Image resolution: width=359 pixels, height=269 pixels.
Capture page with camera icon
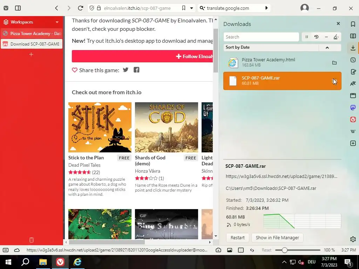tap(218, 250)
